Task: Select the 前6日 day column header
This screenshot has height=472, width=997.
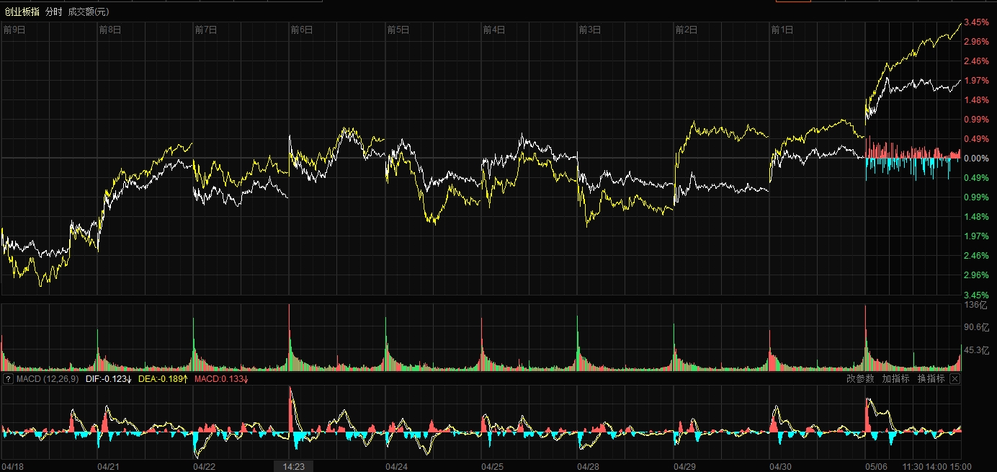Action: (302, 30)
